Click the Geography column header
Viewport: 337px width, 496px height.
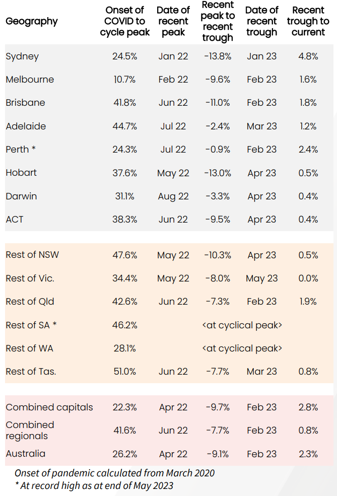(x=32, y=22)
